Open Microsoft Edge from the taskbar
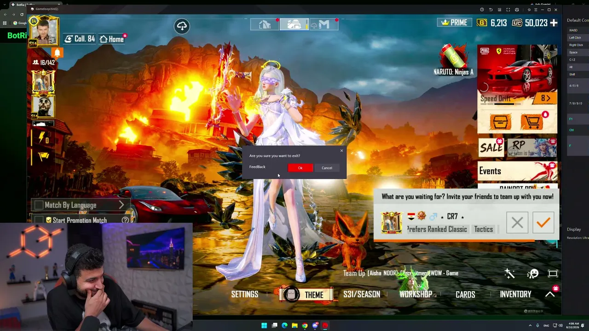This screenshot has height=331, width=589. tap(284, 325)
